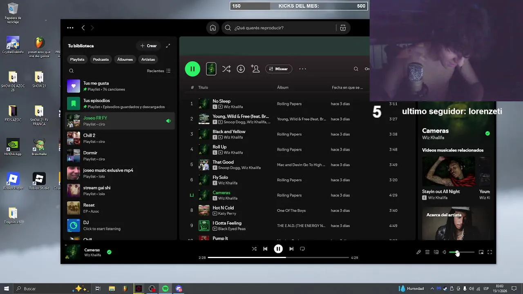Open Spotify Home
Screen dimensions: 523x294
coord(212,28)
